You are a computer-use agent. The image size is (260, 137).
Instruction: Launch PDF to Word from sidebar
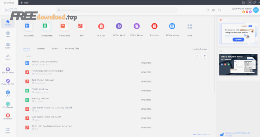click(8, 70)
